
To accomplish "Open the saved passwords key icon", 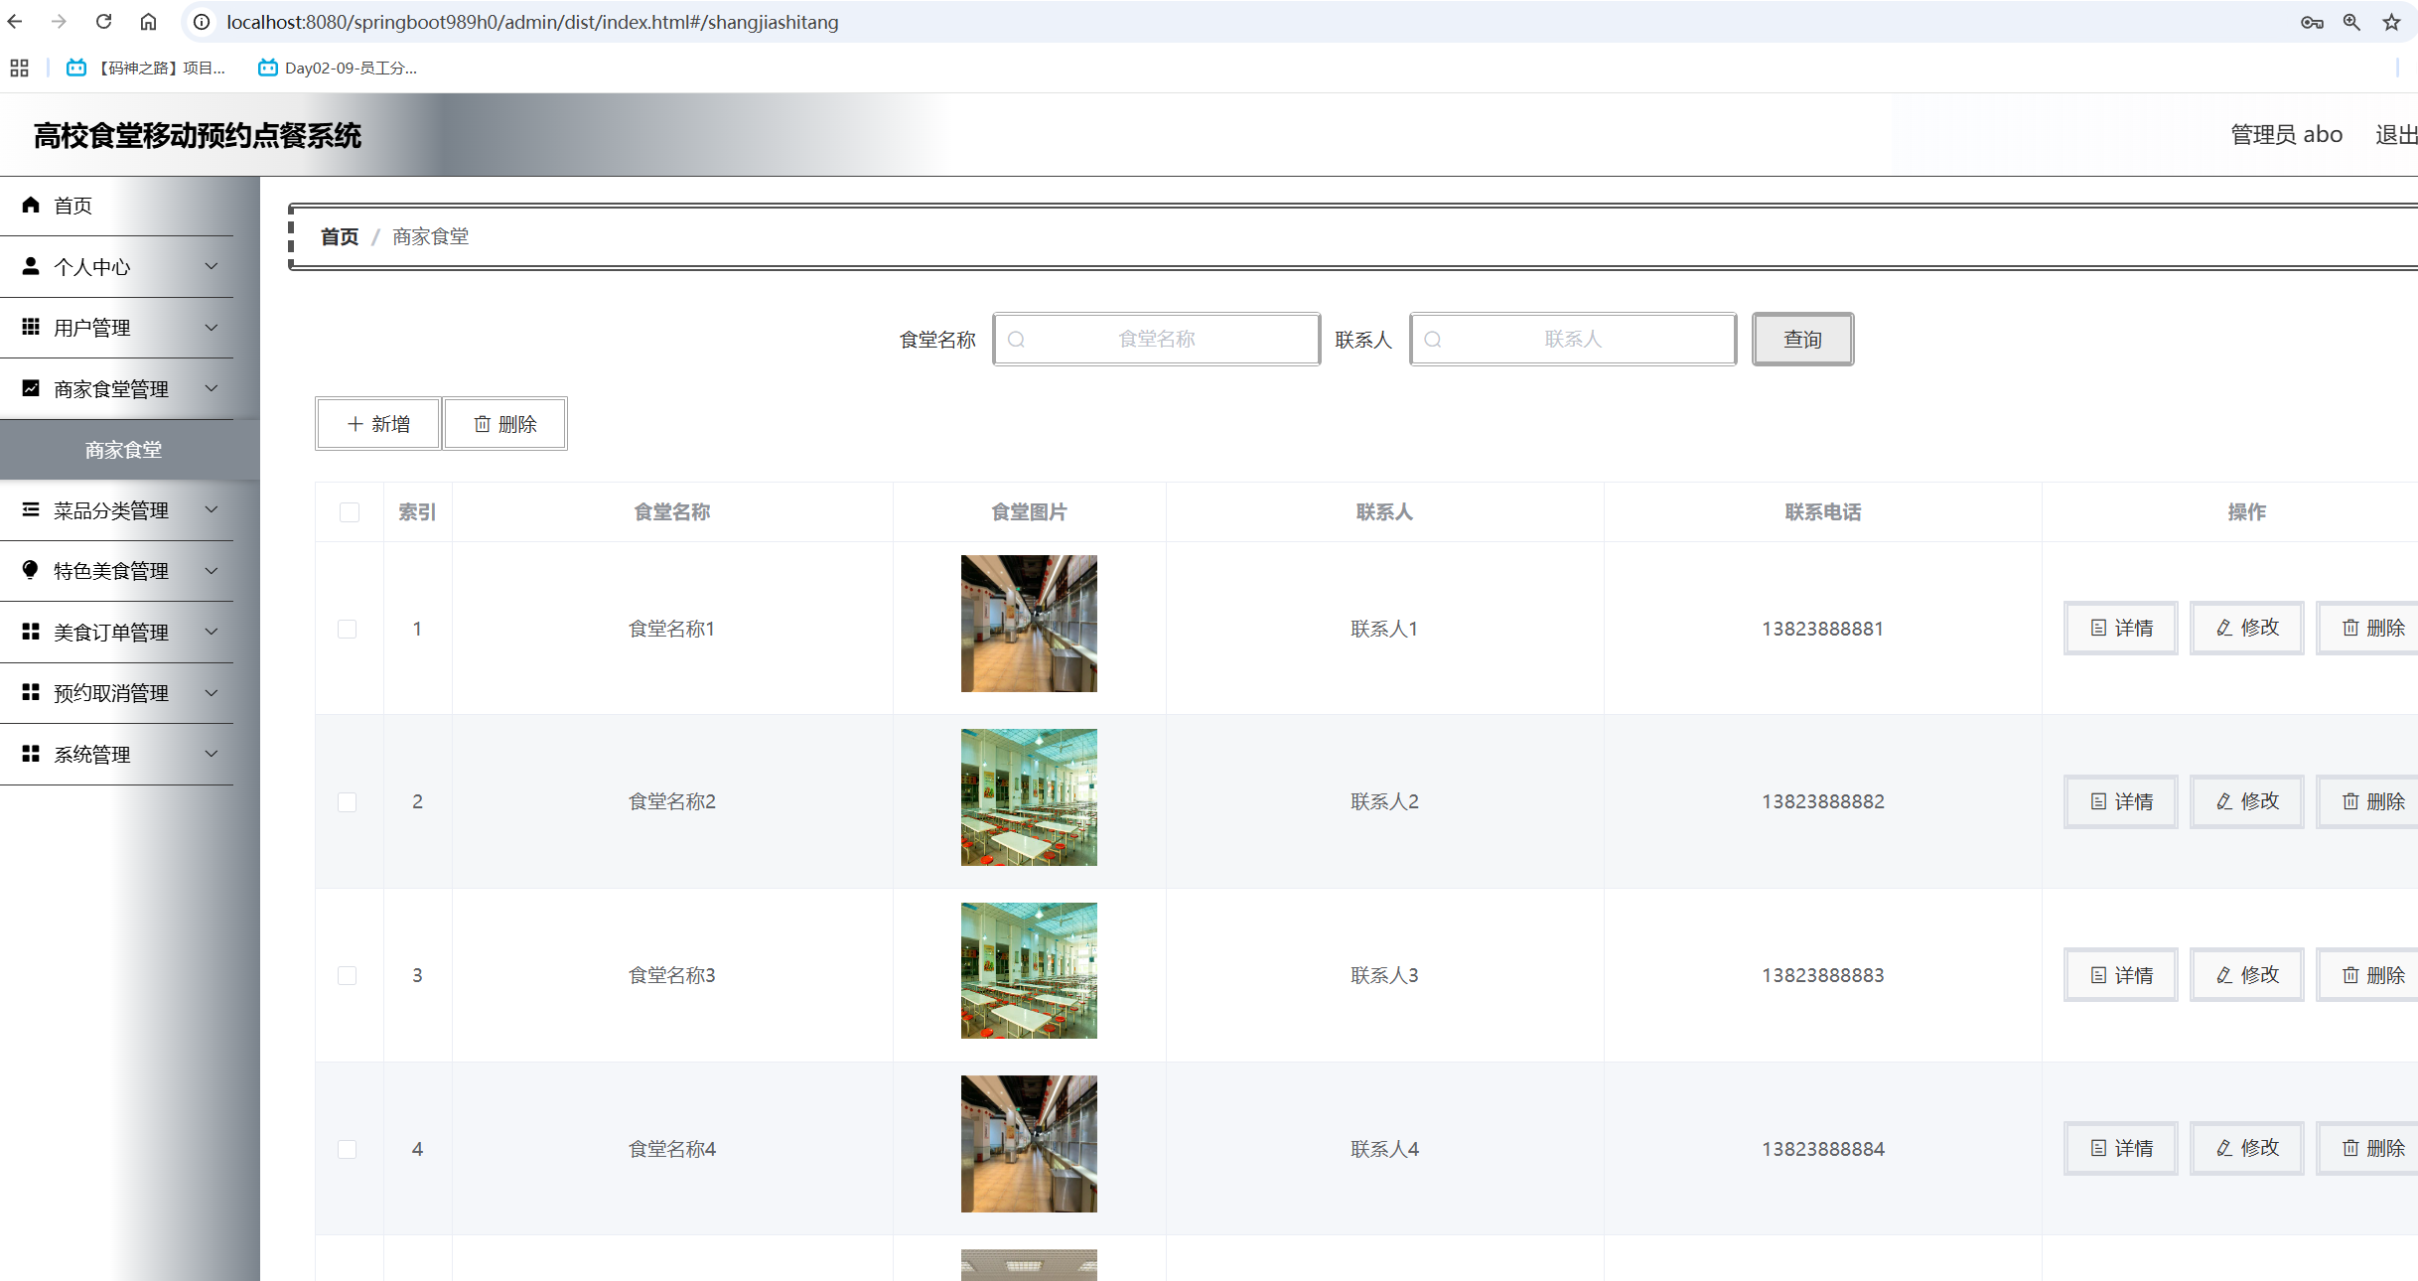I will tap(2312, 22).
